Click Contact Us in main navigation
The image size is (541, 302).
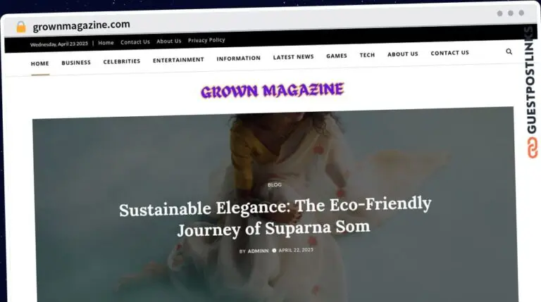tap(449, 53)
